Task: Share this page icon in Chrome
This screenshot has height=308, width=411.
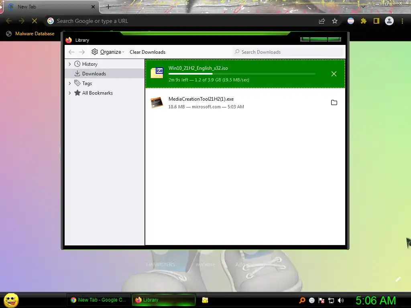Action: coord(322,21)
